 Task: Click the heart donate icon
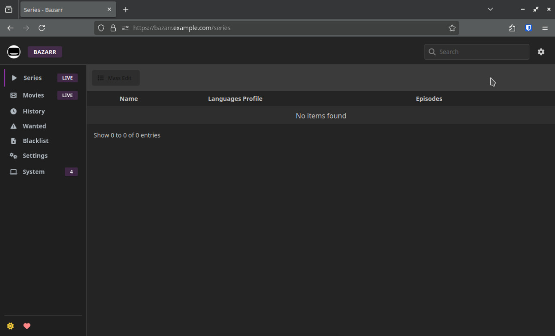click(27, 326)
